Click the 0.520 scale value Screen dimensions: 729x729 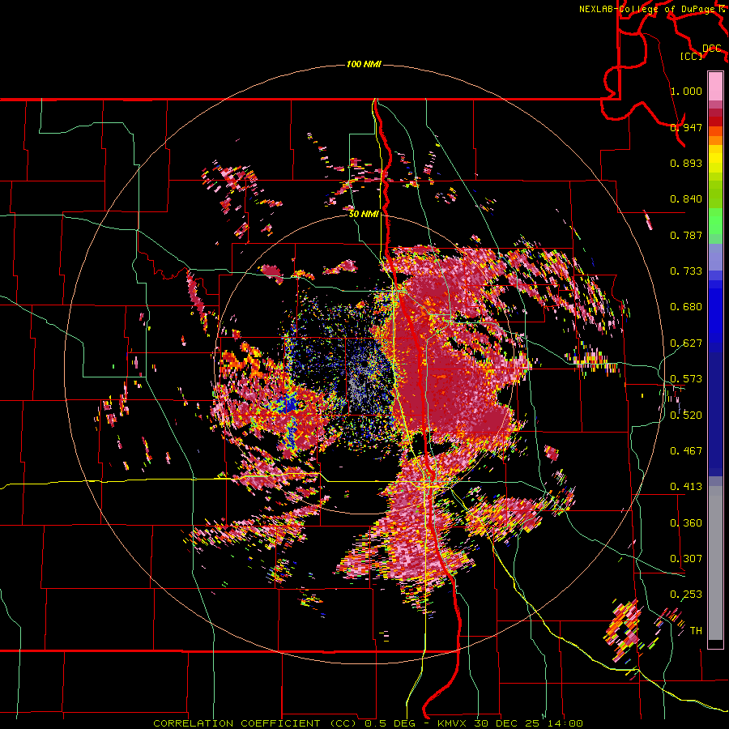686,415
